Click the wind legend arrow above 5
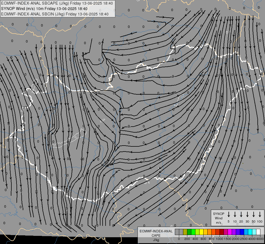The width and height of the screenshot is (265, 244). coord(228,214)
